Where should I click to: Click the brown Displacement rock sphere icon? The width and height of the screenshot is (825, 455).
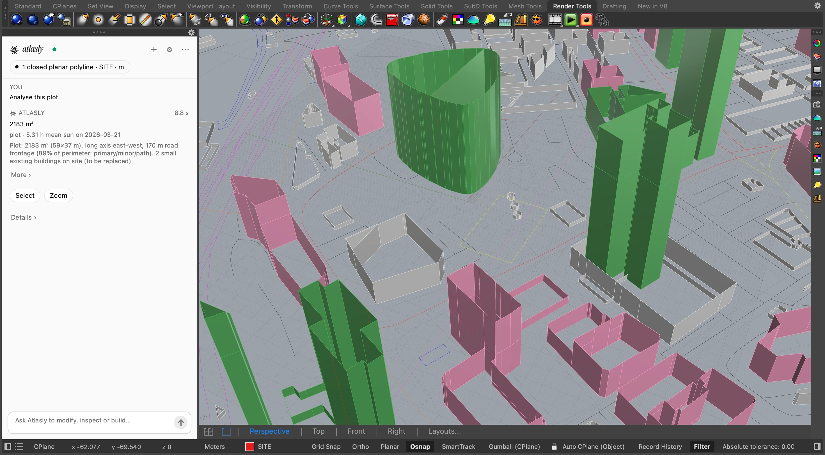point(424,20)
